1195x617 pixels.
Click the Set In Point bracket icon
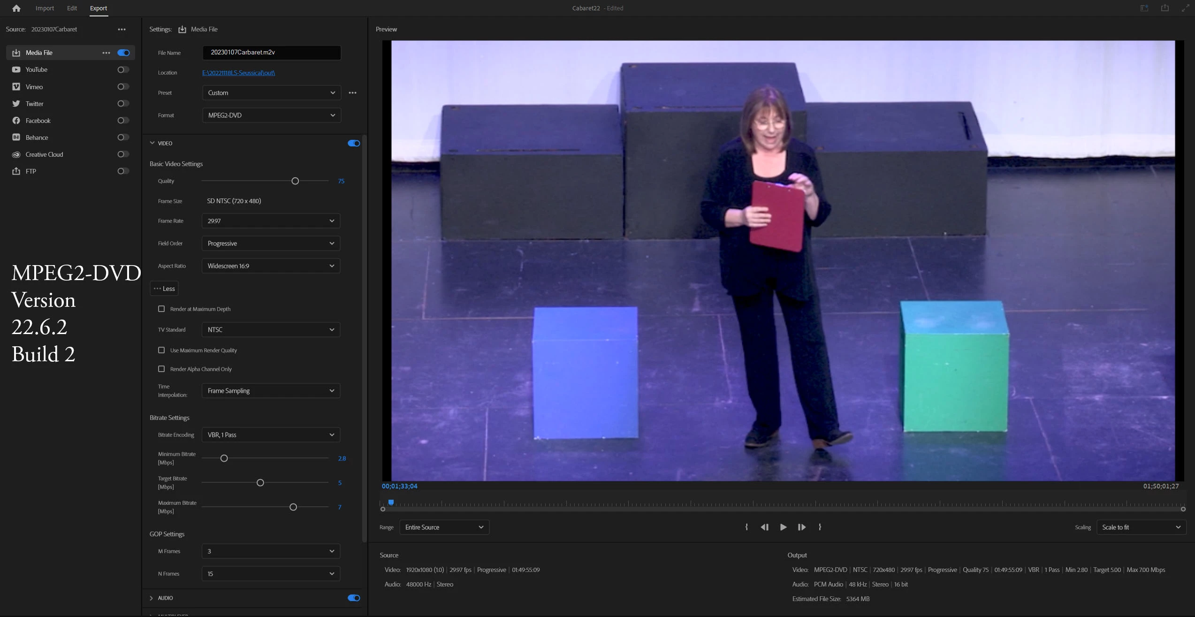pyautogui.click(x=746, y=527)
